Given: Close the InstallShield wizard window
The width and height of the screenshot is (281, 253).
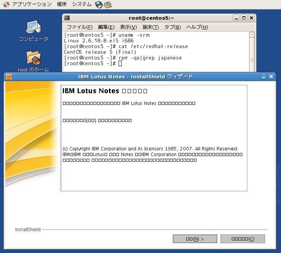Looking at the screenshot, I should point(271,77).
